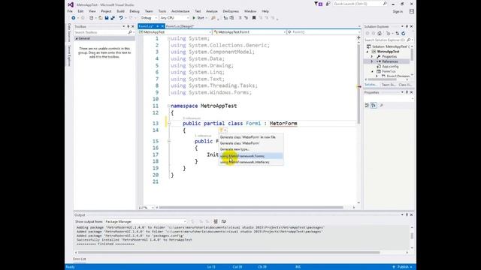Click the Open File folder icon
This screenshot has height=270, width=481.
[100, 18]
